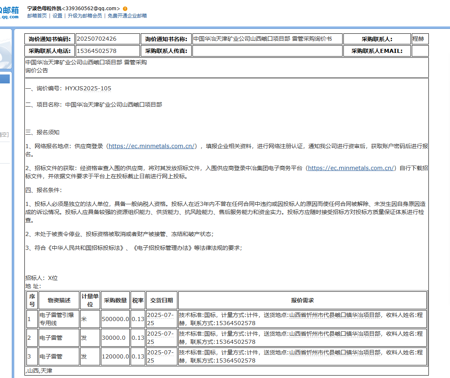Viewport: 450px width, 378px height.
Task: Select 中国华冶天津矿业公司山西峨口项目部 雷管采购询价书 name cell
Action: [x=267, y=39]
